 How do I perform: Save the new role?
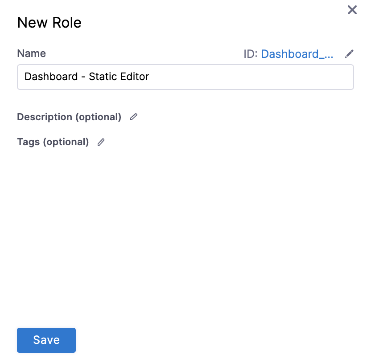46,340
